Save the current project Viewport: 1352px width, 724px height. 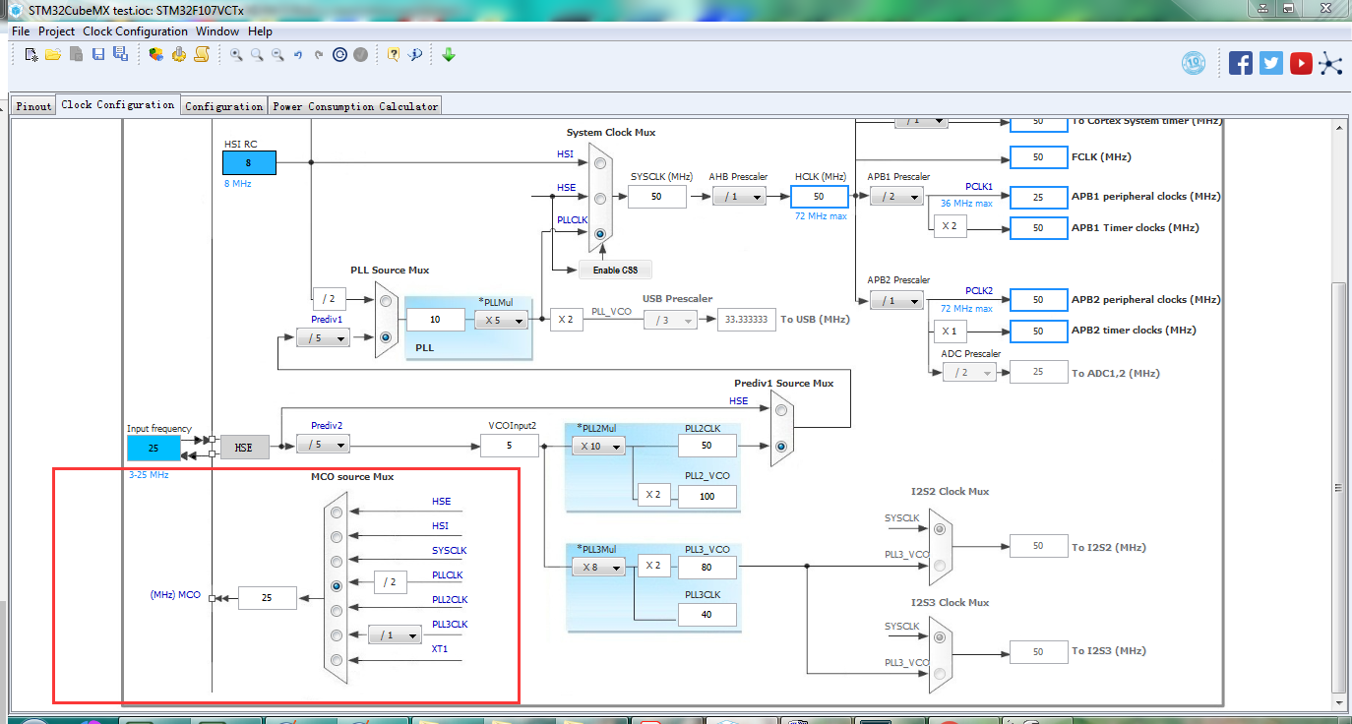(97, 54)
